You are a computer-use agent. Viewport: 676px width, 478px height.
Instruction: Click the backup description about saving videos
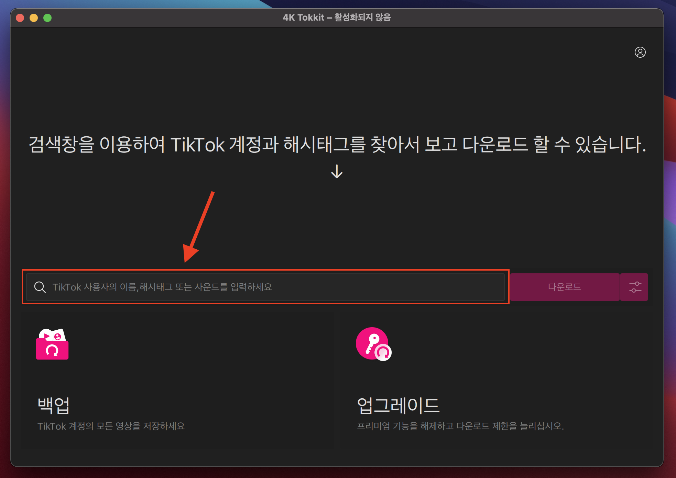pyautogui.click(x=111, y=426)
